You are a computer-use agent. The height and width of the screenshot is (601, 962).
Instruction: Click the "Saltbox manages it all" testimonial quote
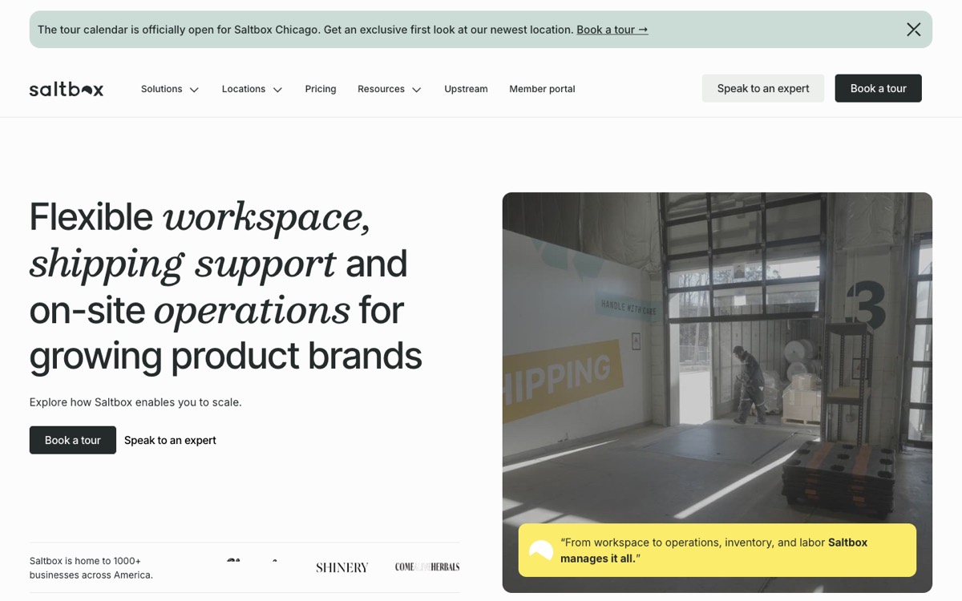point(714,551)
